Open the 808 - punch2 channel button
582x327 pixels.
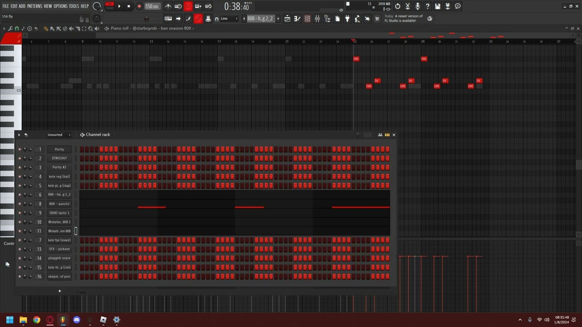60,204
